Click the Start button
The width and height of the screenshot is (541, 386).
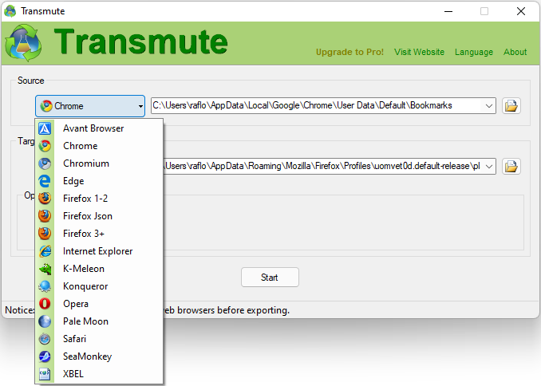pos(270,278)
